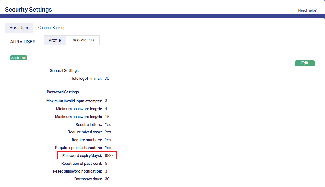Click the Minimum password length value 4
Screen dimensions: 325x187
tap(106, 109)
